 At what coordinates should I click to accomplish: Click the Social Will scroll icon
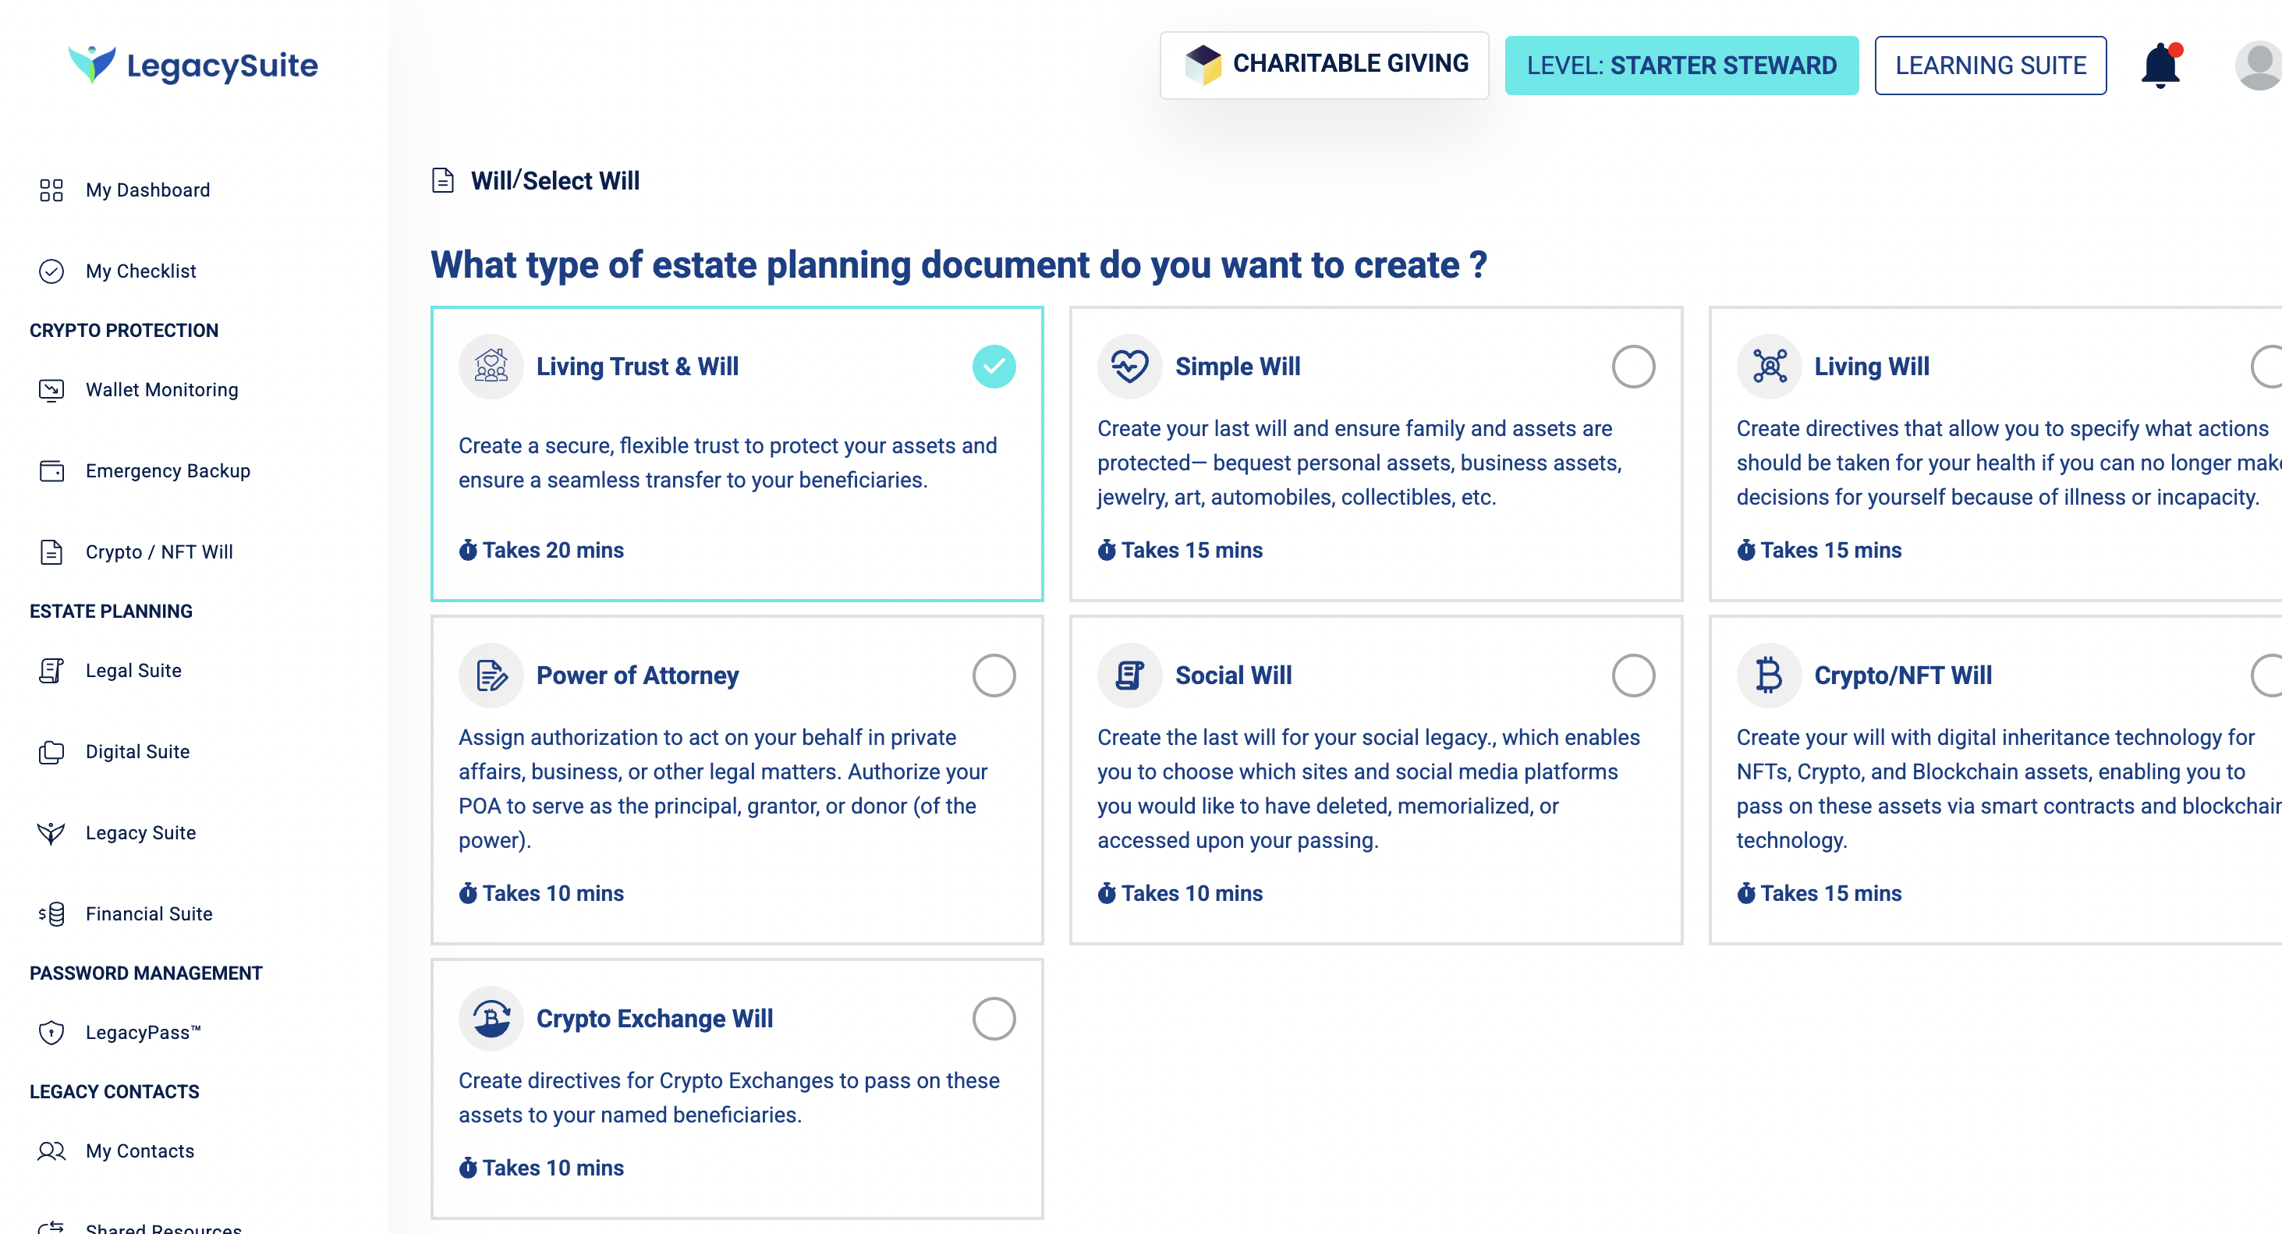click(x=1129, y=675)
